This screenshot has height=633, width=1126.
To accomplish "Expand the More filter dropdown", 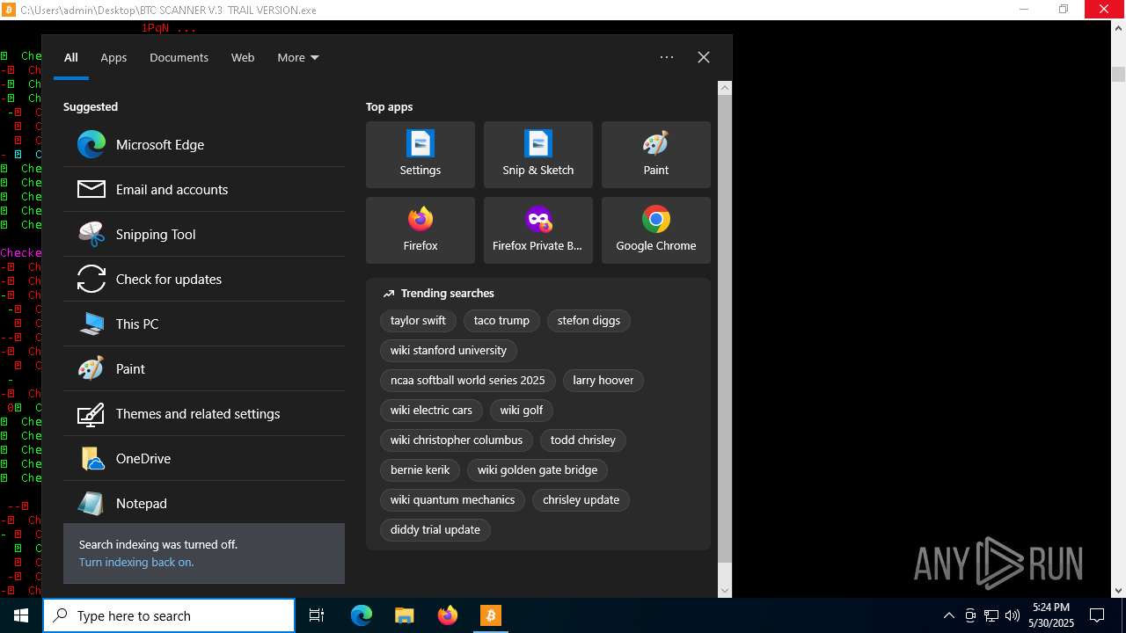I will pos(298,58).
